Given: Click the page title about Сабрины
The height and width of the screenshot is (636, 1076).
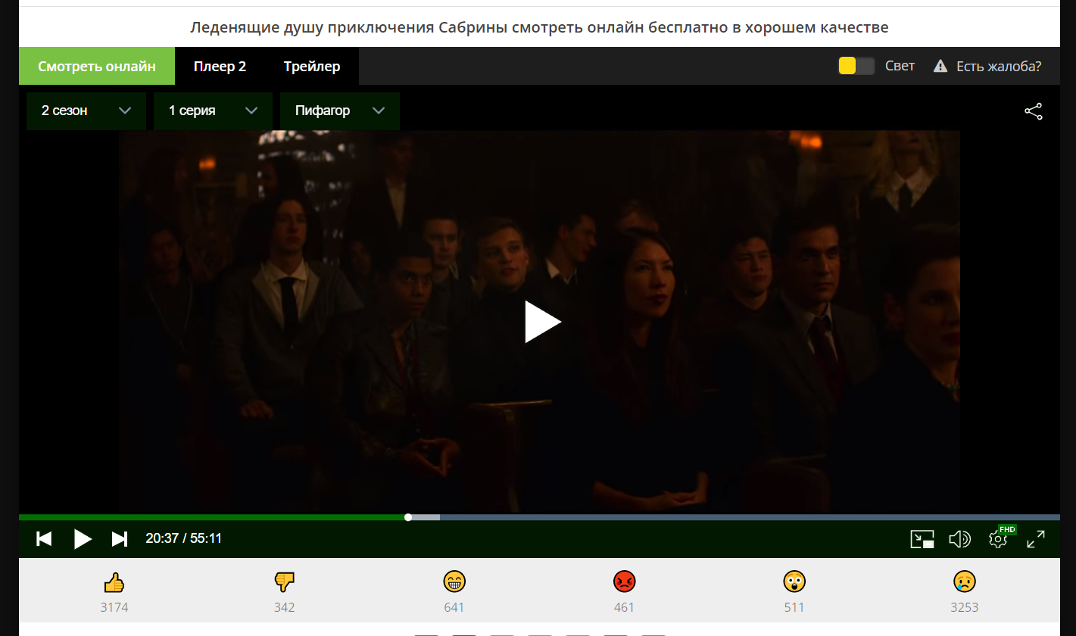Looking at the screenshot, I should tap(539, 27).
